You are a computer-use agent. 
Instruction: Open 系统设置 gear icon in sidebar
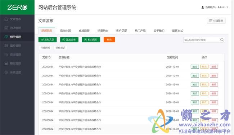[x=6, y=72]
